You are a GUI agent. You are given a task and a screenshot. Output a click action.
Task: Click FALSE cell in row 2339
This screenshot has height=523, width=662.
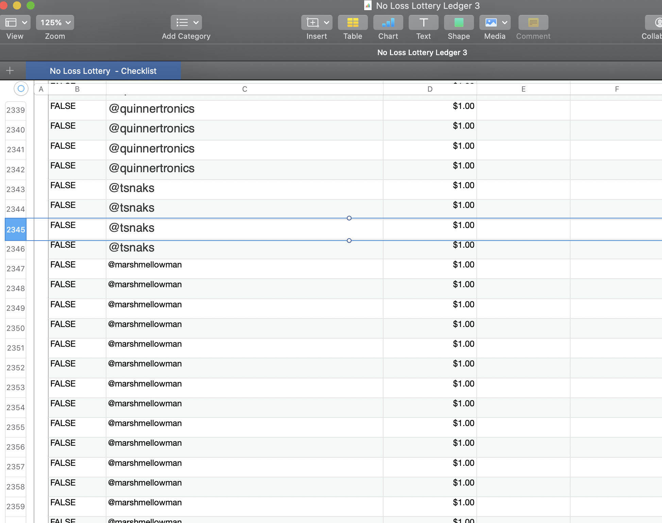click(77, 110)
